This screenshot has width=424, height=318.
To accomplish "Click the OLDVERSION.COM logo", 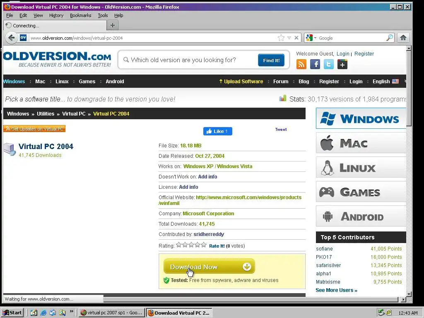I will tap(57, 59).
